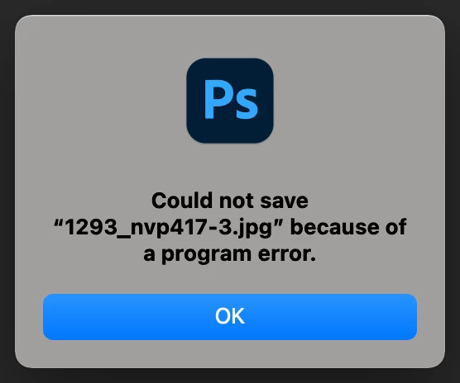Click the blue "Ps" letters in the logo
This screenshot has height=383, width=460.
click(231, 100)
